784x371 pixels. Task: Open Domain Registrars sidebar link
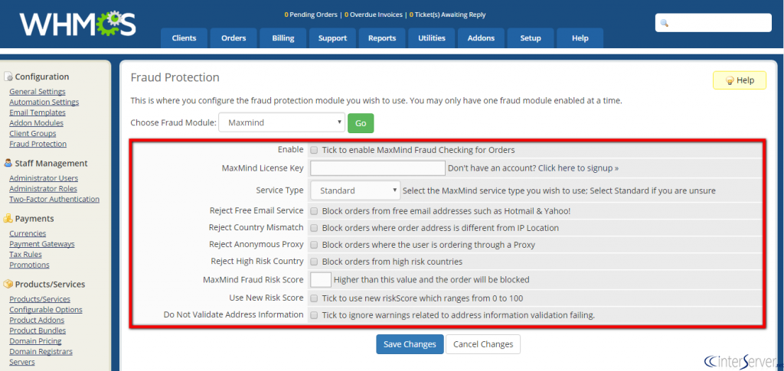tap(41, 352)
